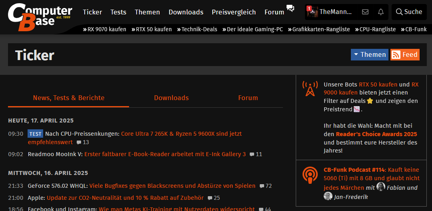Image resolution: width=432 pixels, height=211 pixels.
Task: Open the sidebar RTX 50 kaufen link
Action: point(378,84)
